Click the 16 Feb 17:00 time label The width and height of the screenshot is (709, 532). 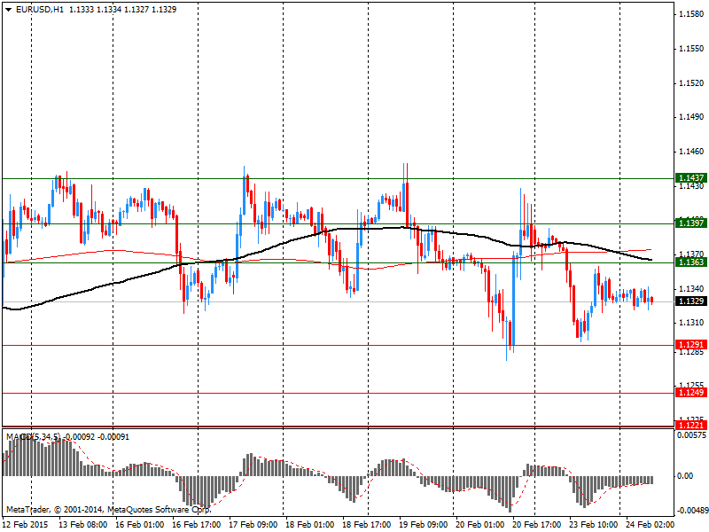click(197, 525)
